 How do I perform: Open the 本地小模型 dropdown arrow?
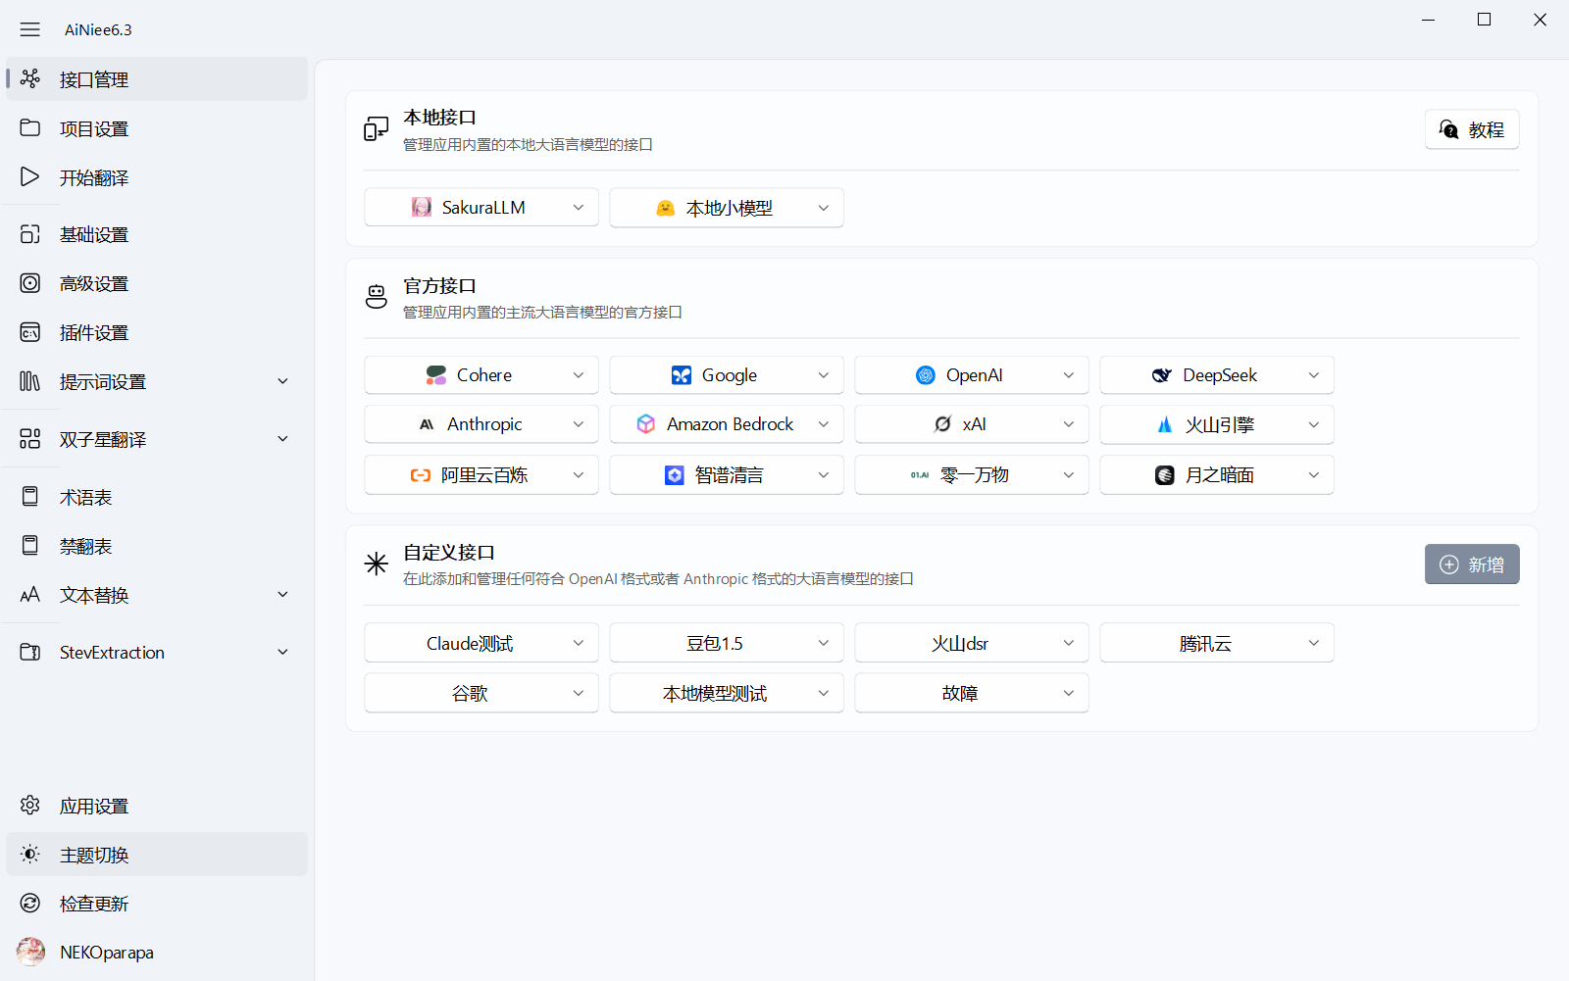tap(824, 207)
